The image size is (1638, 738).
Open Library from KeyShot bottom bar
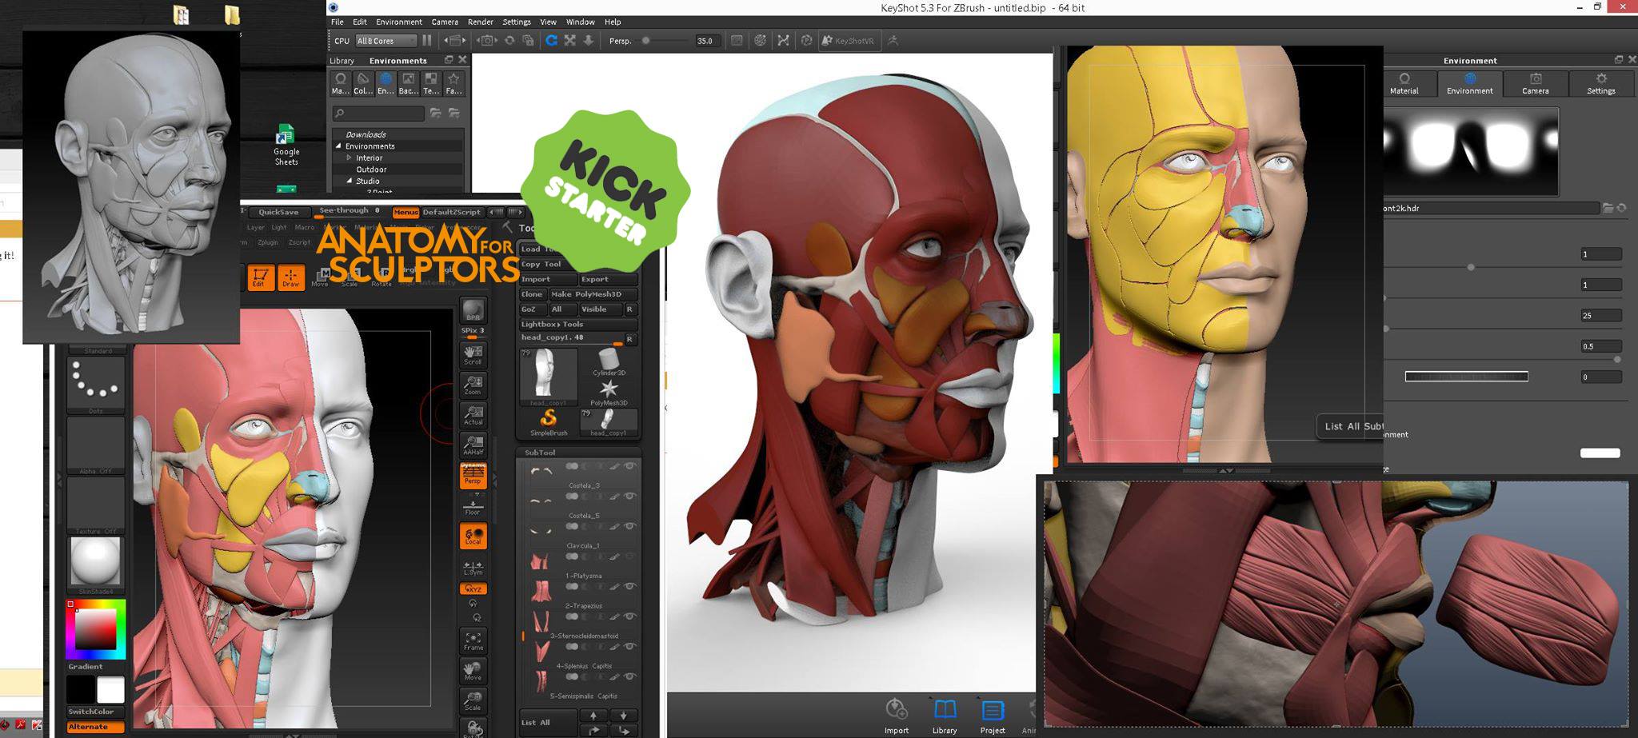[x=945, y=716]
